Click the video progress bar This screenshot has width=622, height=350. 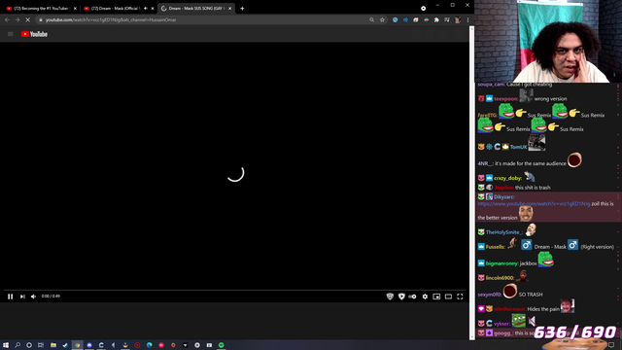click(x=235, y=290)
